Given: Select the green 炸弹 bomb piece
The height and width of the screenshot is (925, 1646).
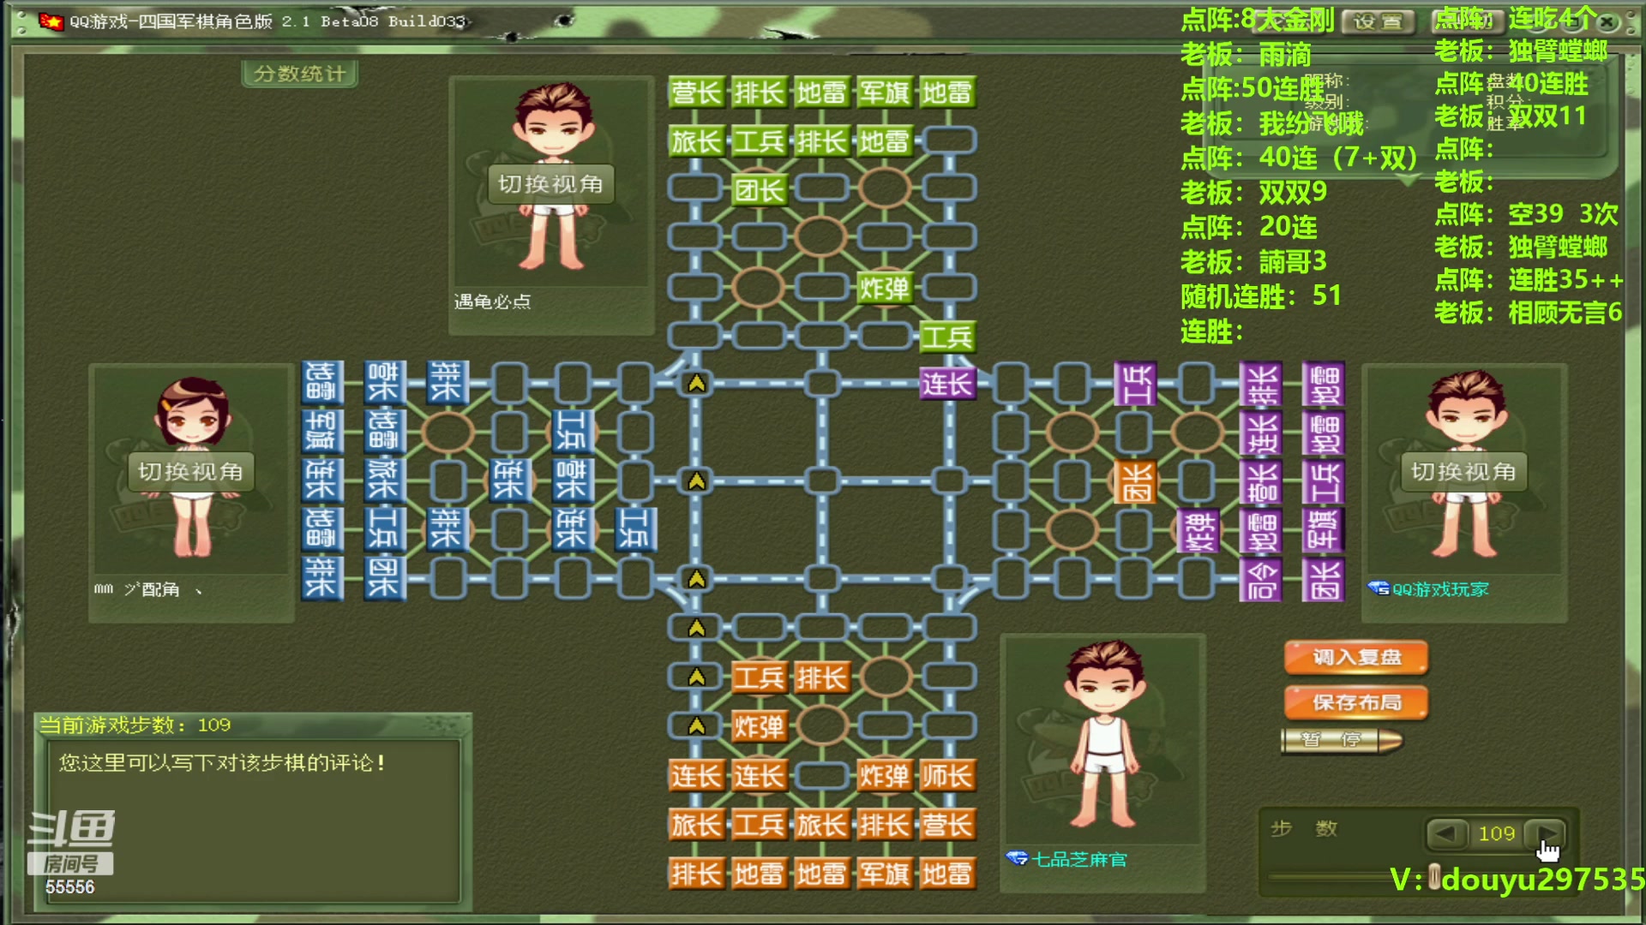Looking at the screenshot, I should pos(884,288).
